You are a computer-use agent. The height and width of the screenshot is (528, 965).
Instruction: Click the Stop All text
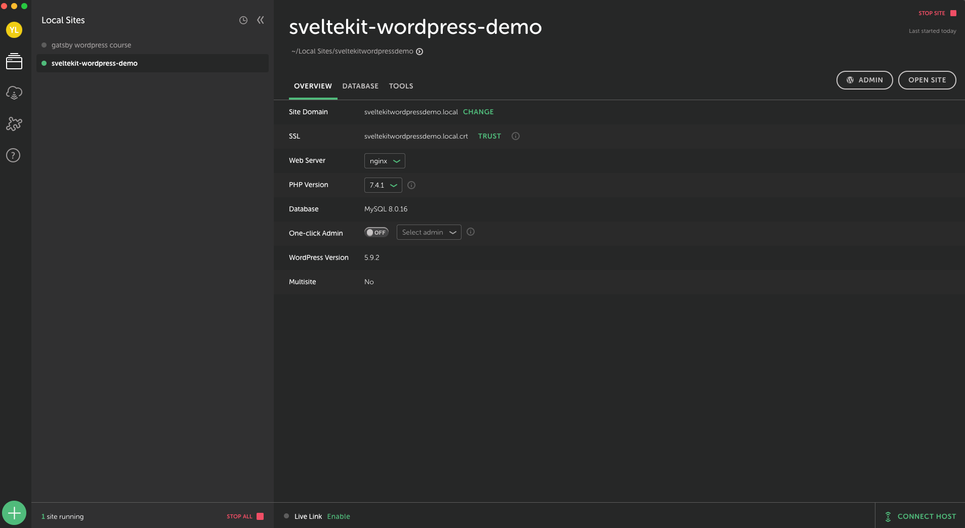point(239,516)
